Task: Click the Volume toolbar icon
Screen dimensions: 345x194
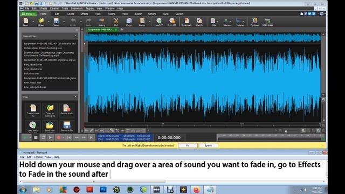Action: 239,22
